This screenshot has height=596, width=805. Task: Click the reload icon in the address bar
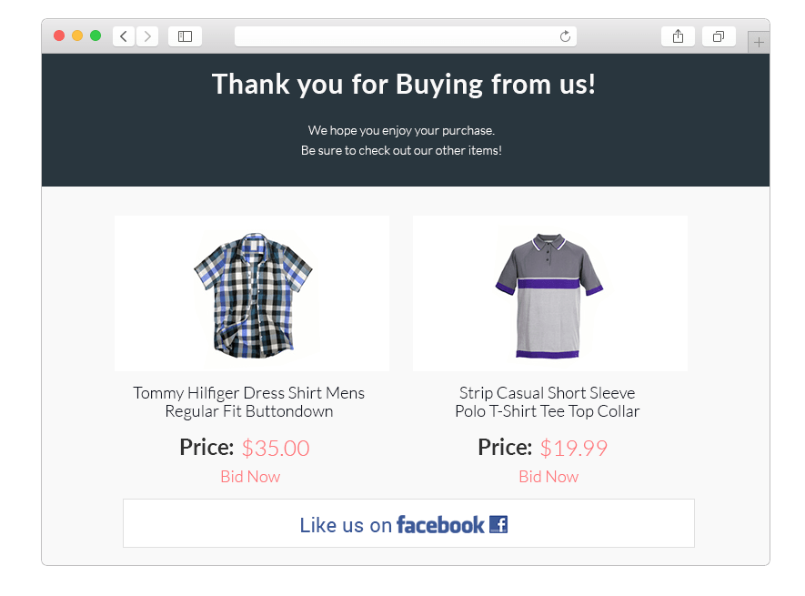[x=565, y=36]
